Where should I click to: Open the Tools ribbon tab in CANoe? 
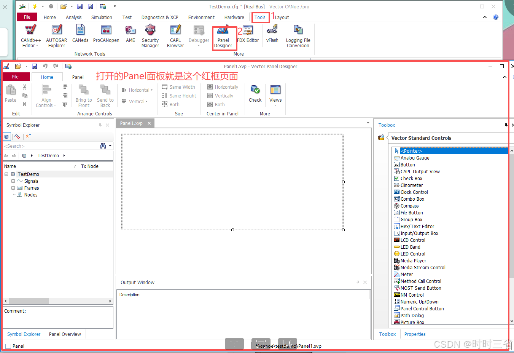[260, 17]
